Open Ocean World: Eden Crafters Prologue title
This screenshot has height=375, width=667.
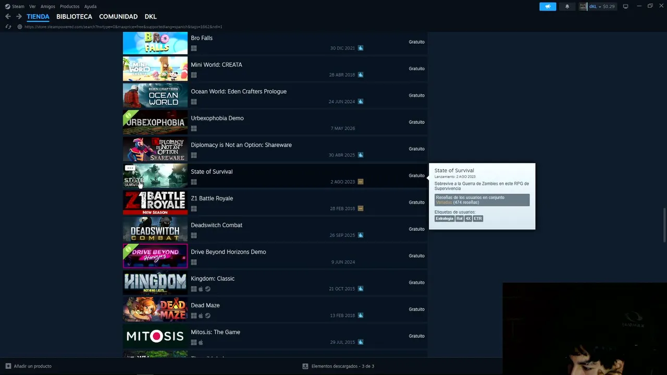(239, 92)
